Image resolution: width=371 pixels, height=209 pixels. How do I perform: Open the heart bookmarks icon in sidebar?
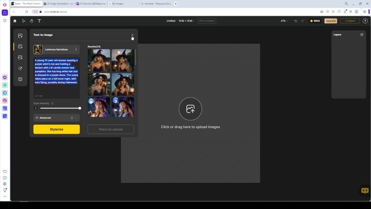(x=5, y=172)
